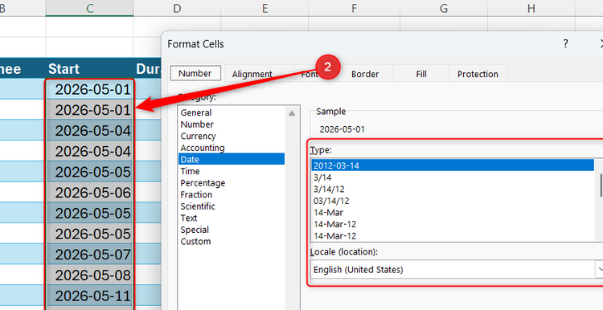Image resolution: width=603 pixels, height=310 pixels.
Task: Click the Type list scrollbar thumb
Action: click(x=601, y=185)
